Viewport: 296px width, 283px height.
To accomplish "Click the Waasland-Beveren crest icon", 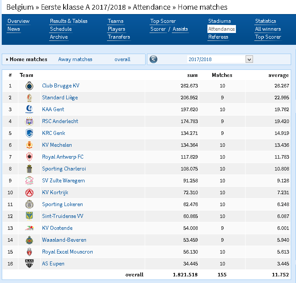I will (29, 240).
